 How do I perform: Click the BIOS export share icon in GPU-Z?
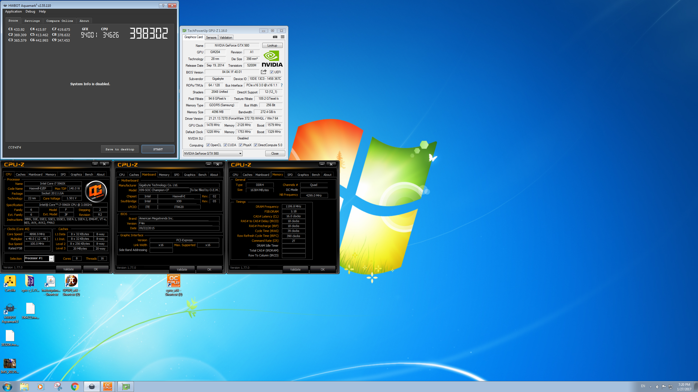(x=264, y=72)
